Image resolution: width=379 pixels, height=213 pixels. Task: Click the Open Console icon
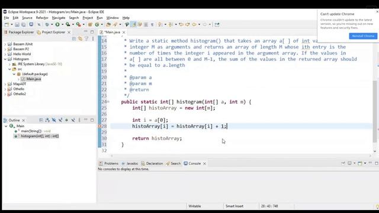(x=360, y=163)
